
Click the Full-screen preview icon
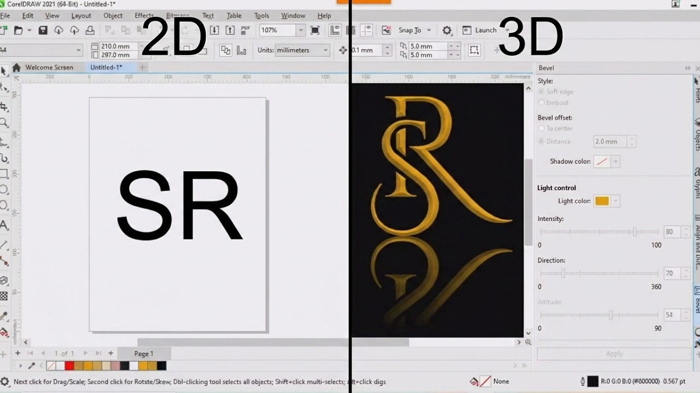tap(315, 30)
